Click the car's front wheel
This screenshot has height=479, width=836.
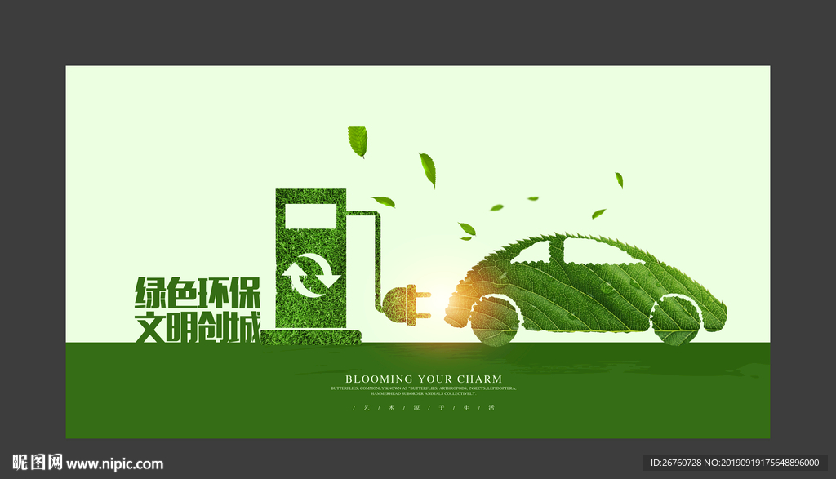(493, 318)
